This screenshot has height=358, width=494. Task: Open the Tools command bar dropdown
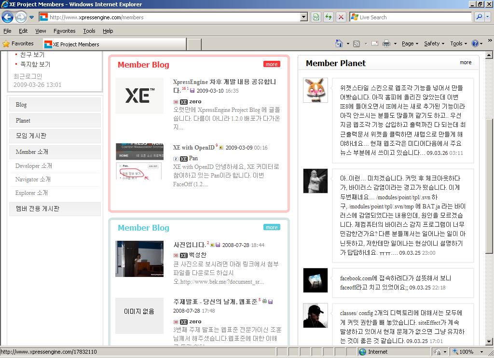[458, 43]
